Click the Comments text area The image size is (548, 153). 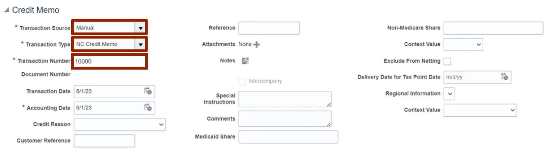pyautogui.click(x=285, y=119)
